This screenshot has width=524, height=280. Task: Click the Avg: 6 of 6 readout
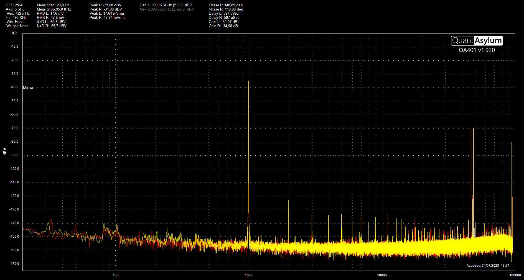click(x=15, y=9)
